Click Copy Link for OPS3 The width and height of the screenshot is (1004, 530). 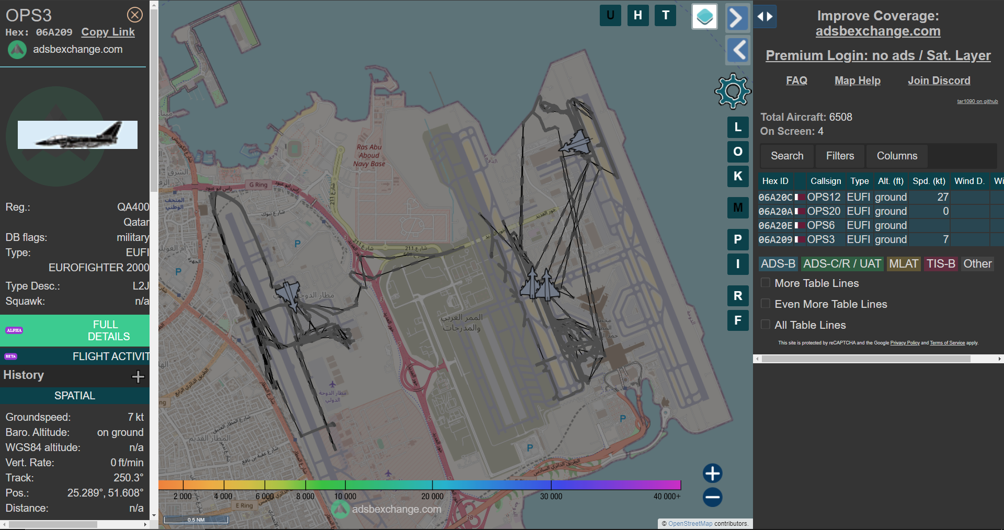click(108, 32)
